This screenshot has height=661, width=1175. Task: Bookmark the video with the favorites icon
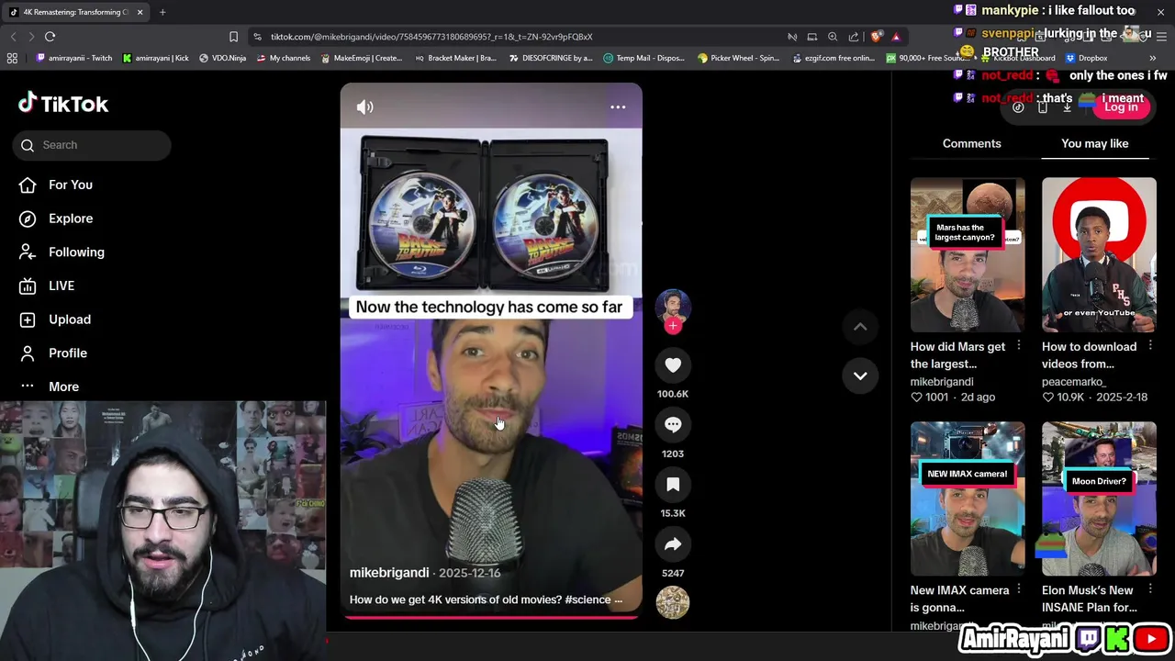tap(673, 485)
